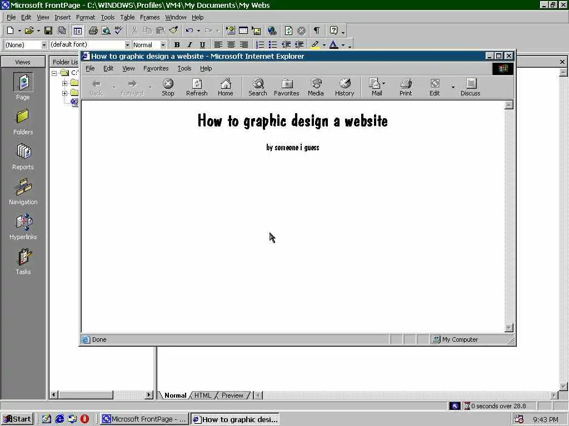Open the Folders view in Views bar

point(23,121)
